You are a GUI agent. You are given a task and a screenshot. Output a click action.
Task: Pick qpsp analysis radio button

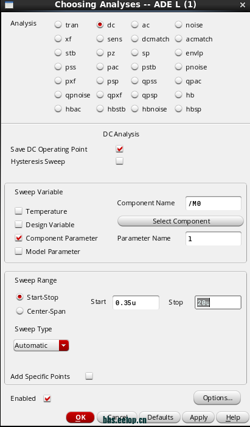[x=135, y=95]
